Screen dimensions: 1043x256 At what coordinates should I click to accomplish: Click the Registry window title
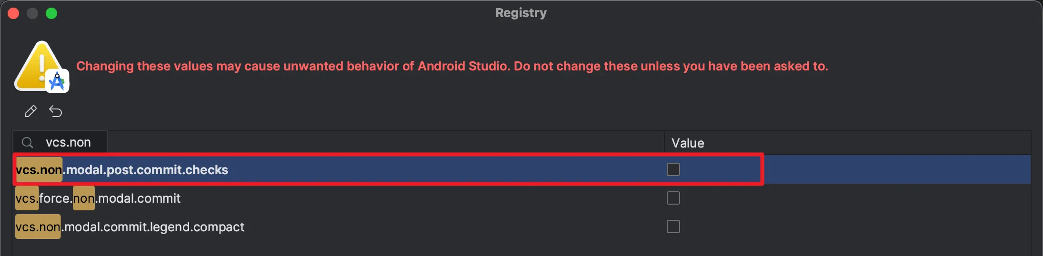521,13
